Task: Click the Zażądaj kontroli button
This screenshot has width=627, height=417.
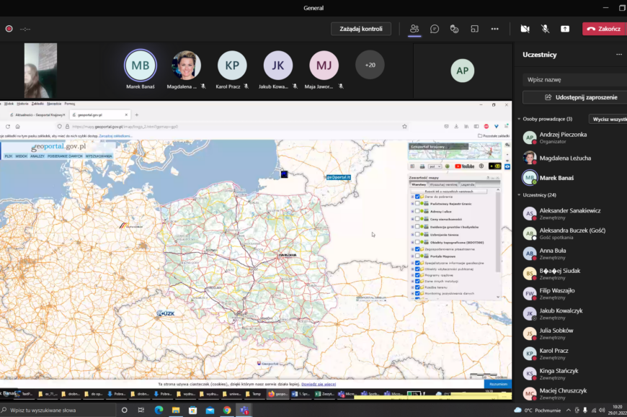Action: click(360, 29)
